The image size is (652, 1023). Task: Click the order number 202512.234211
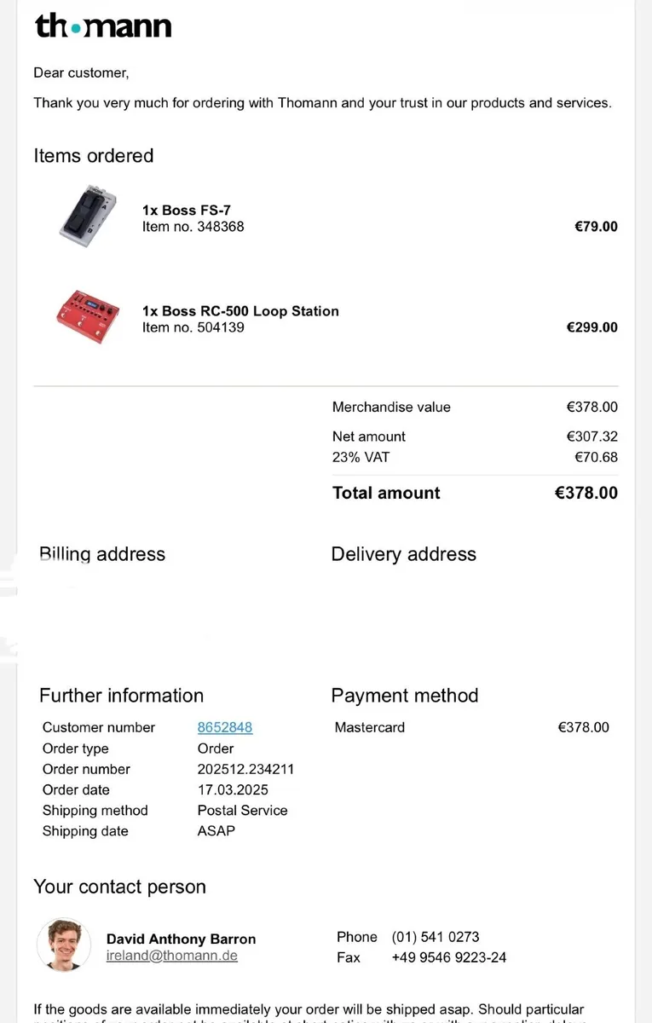245,769
